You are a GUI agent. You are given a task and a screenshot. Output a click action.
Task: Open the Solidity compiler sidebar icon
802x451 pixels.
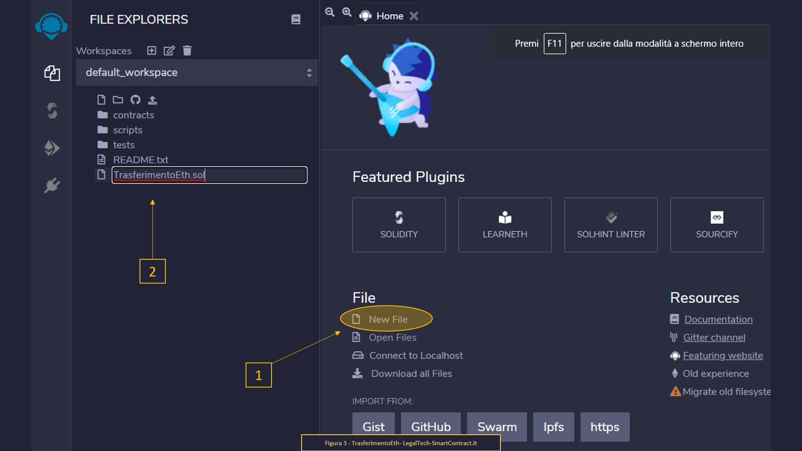(x=52, y=111)
